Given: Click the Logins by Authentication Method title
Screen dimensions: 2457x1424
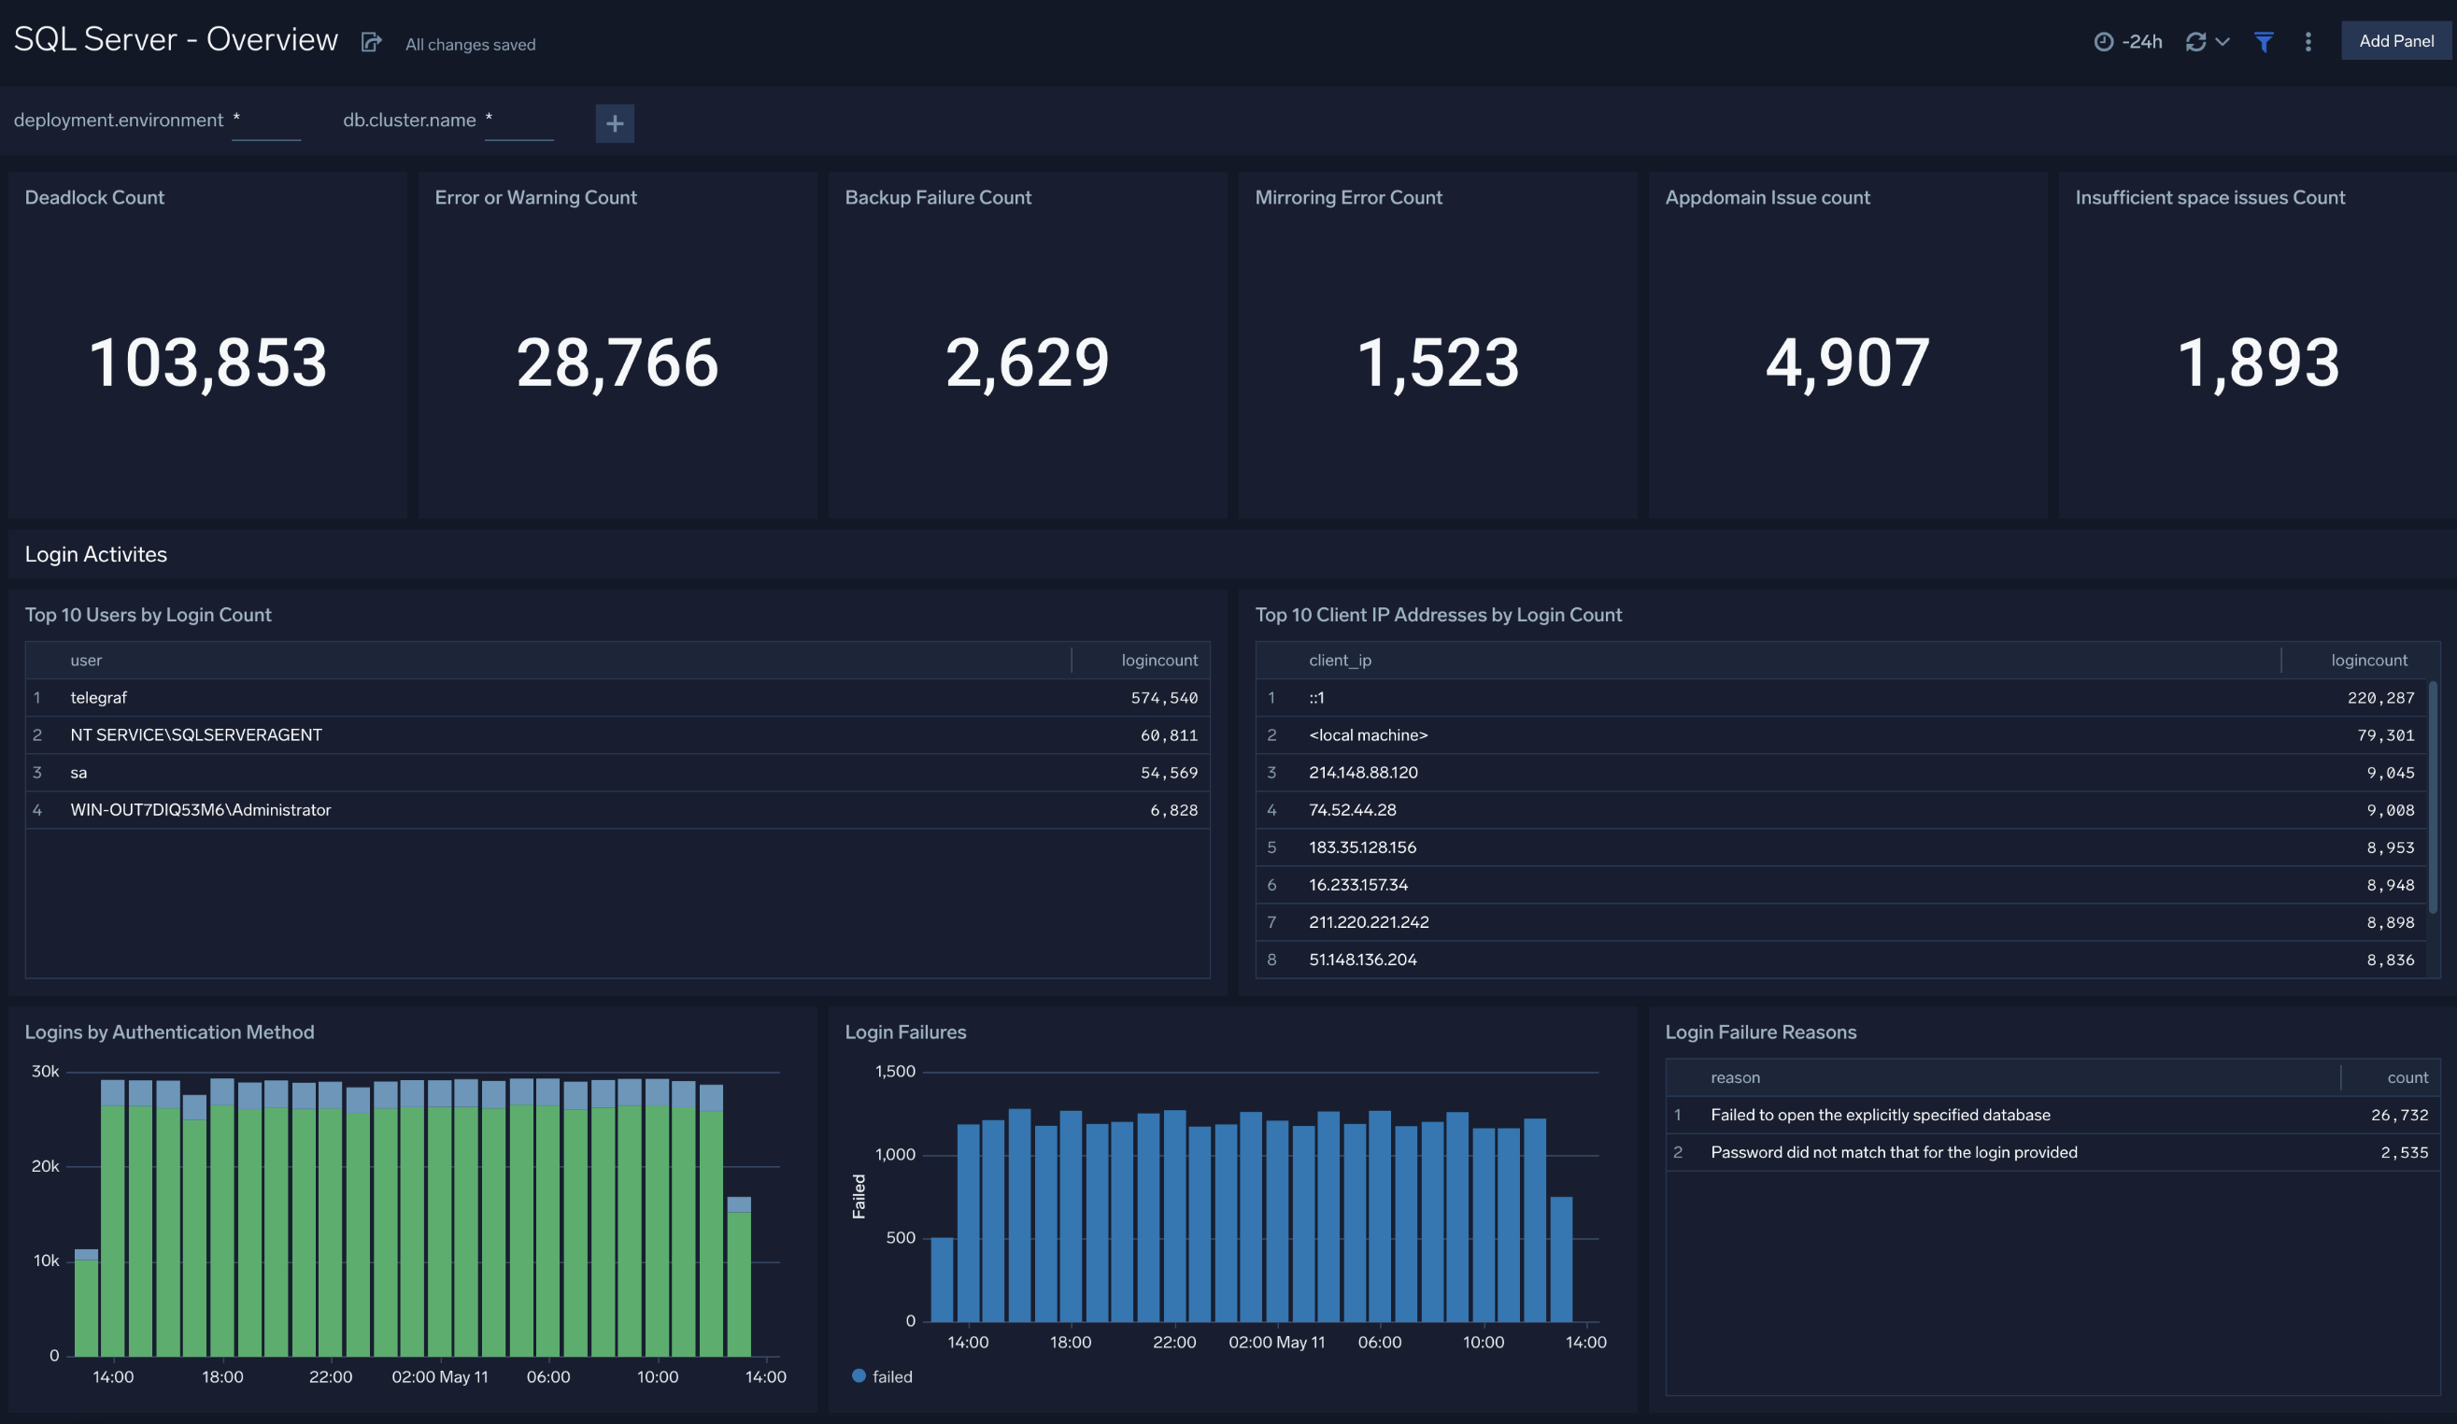Looking at the screenshot, I should click(x=170, y=1032).
